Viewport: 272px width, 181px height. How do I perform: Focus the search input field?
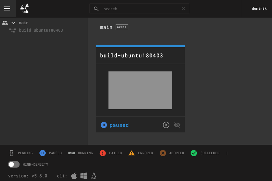[x=139, y=8]
